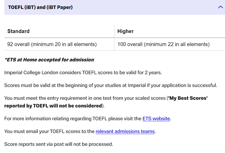Click the ETS at Home accepted note
This screenshot has height=153, width=225.
tap(49, 60)
